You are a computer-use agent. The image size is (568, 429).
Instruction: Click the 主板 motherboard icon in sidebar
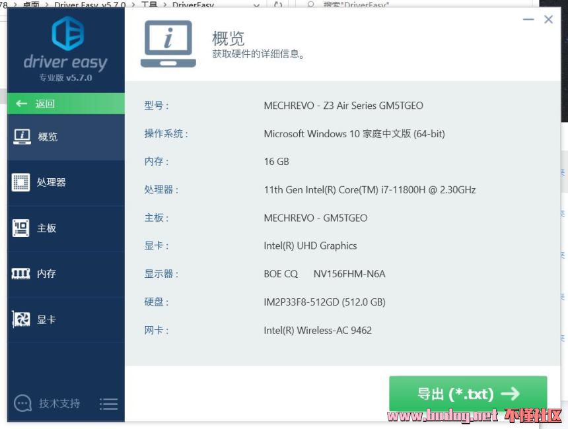pos(20,228)
